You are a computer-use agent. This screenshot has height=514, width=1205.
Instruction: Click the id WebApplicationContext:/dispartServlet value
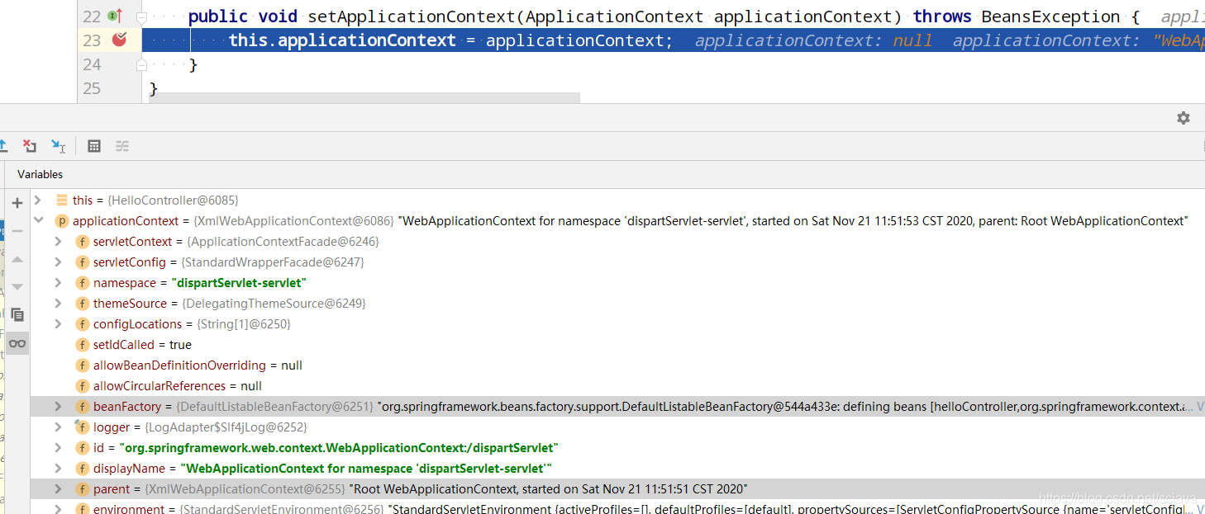[339, 448]
